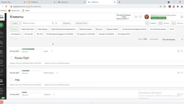Select the тест 2 funnel tab

tap(172, 29)
